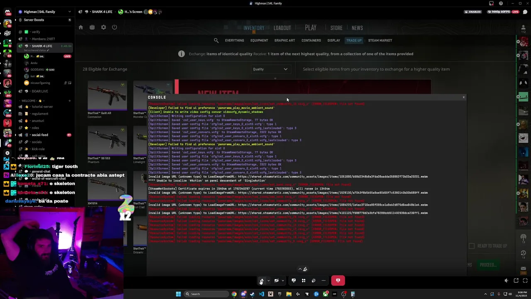Toggle Discord microphone mute button
Screen dimensions: 531x299
pos(261,281)
